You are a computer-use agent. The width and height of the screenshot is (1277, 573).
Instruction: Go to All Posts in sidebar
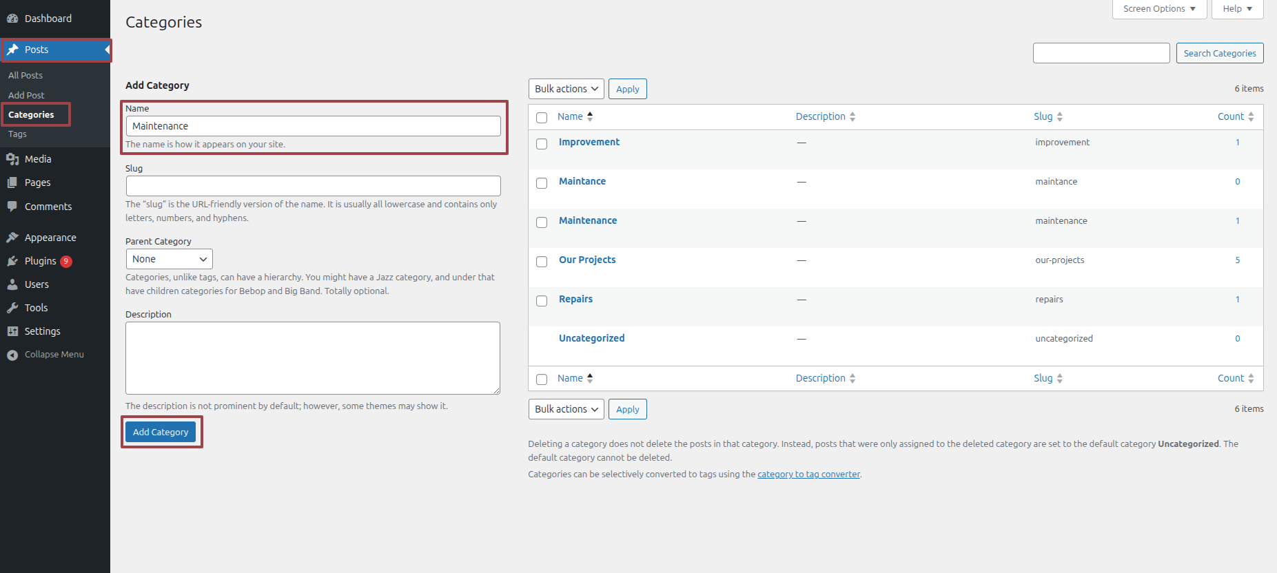tap(25, 75)
